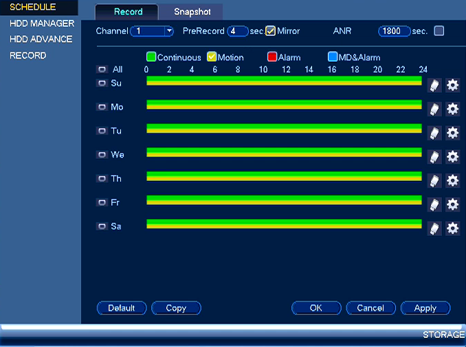466x347 pixels.
Task: Toggle the Mirror checkbox
Action: point(270,31)
